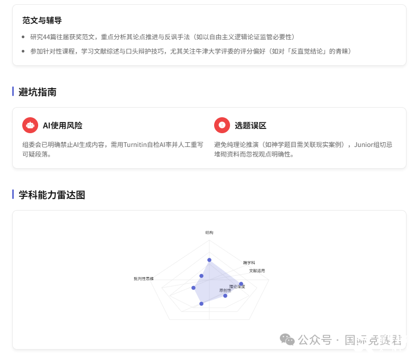Screen dimensions: 415x356
Task: Click the red robot icon beside AI使用风险
Action: tap(30, 125)
